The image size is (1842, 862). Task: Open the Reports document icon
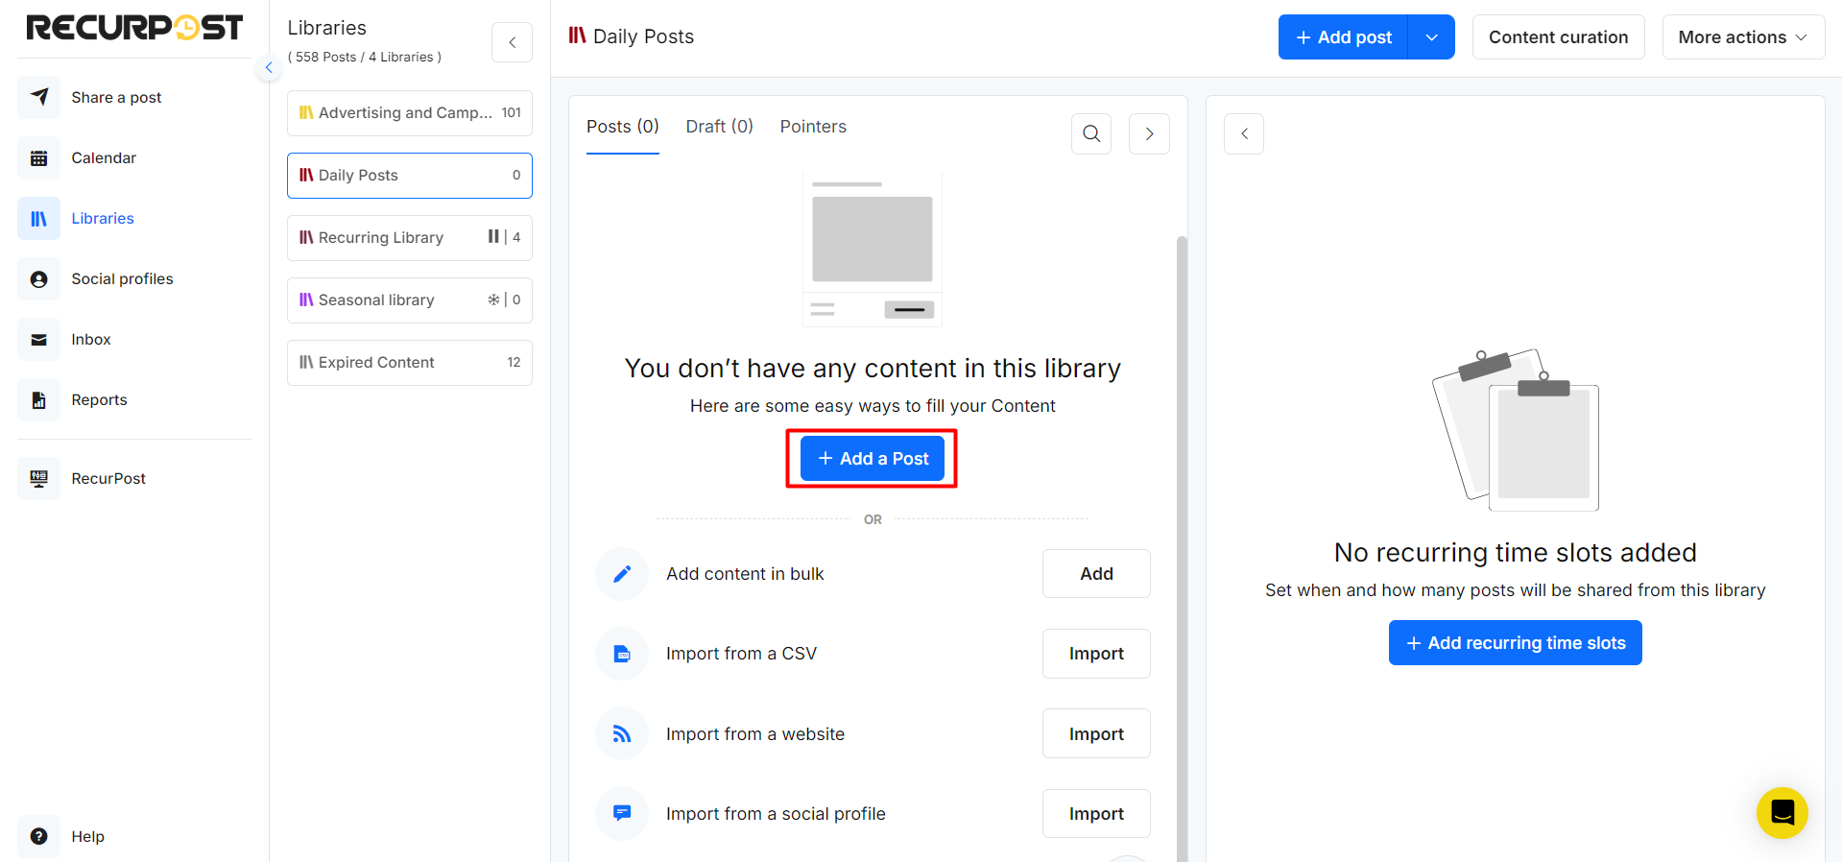[38, 399]
